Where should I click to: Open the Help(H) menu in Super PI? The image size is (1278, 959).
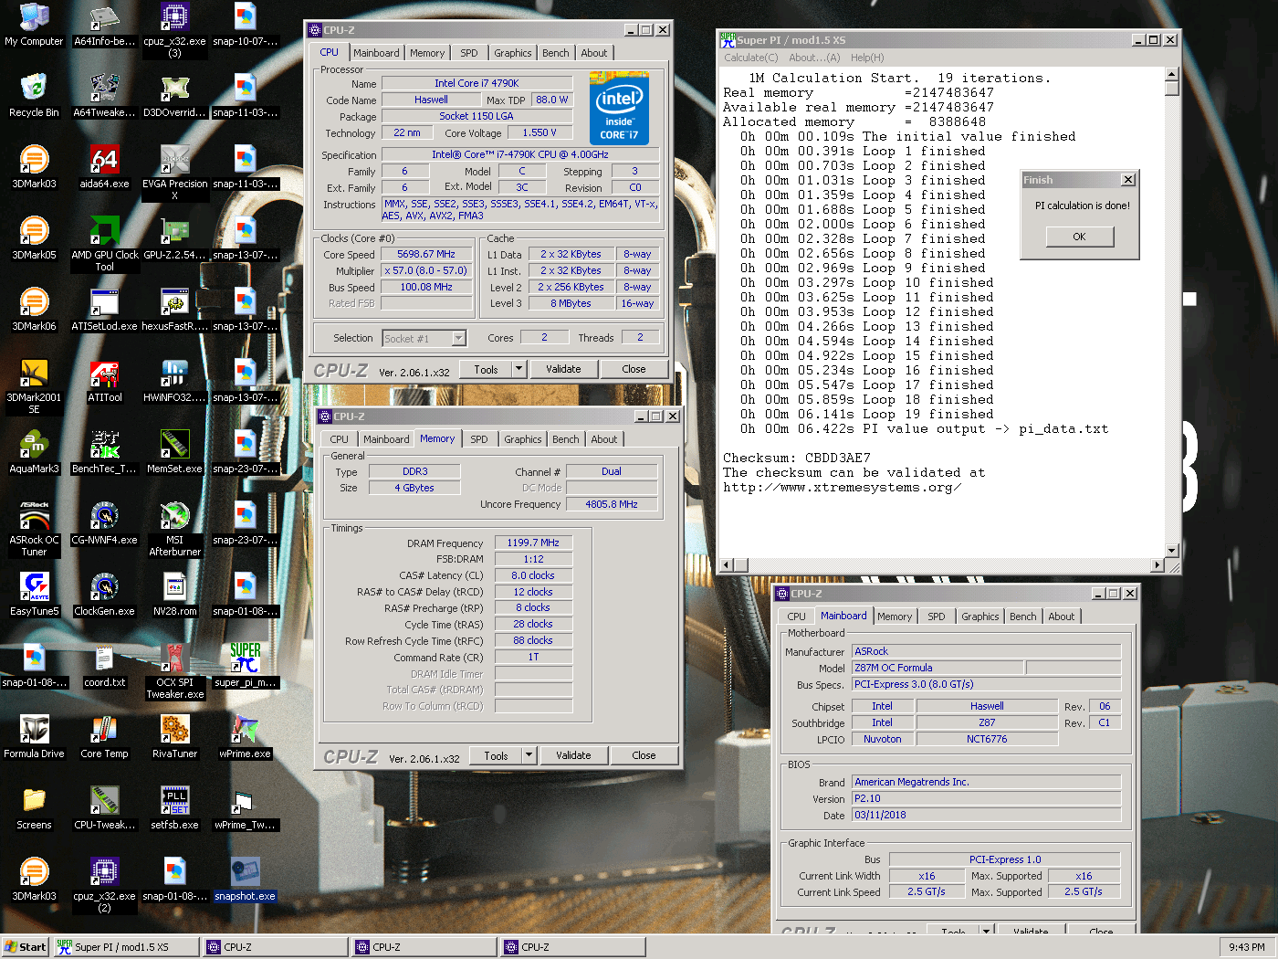867,58
